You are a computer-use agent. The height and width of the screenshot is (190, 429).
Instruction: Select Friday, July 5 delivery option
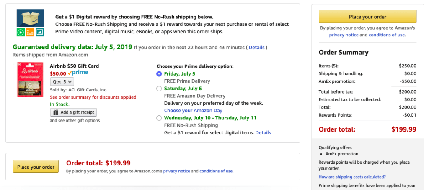pyautogui.click(x=159, y=74)
